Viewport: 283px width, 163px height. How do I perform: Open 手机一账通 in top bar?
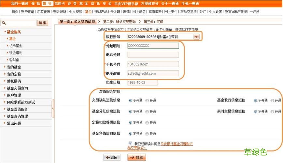coord(190,4)
